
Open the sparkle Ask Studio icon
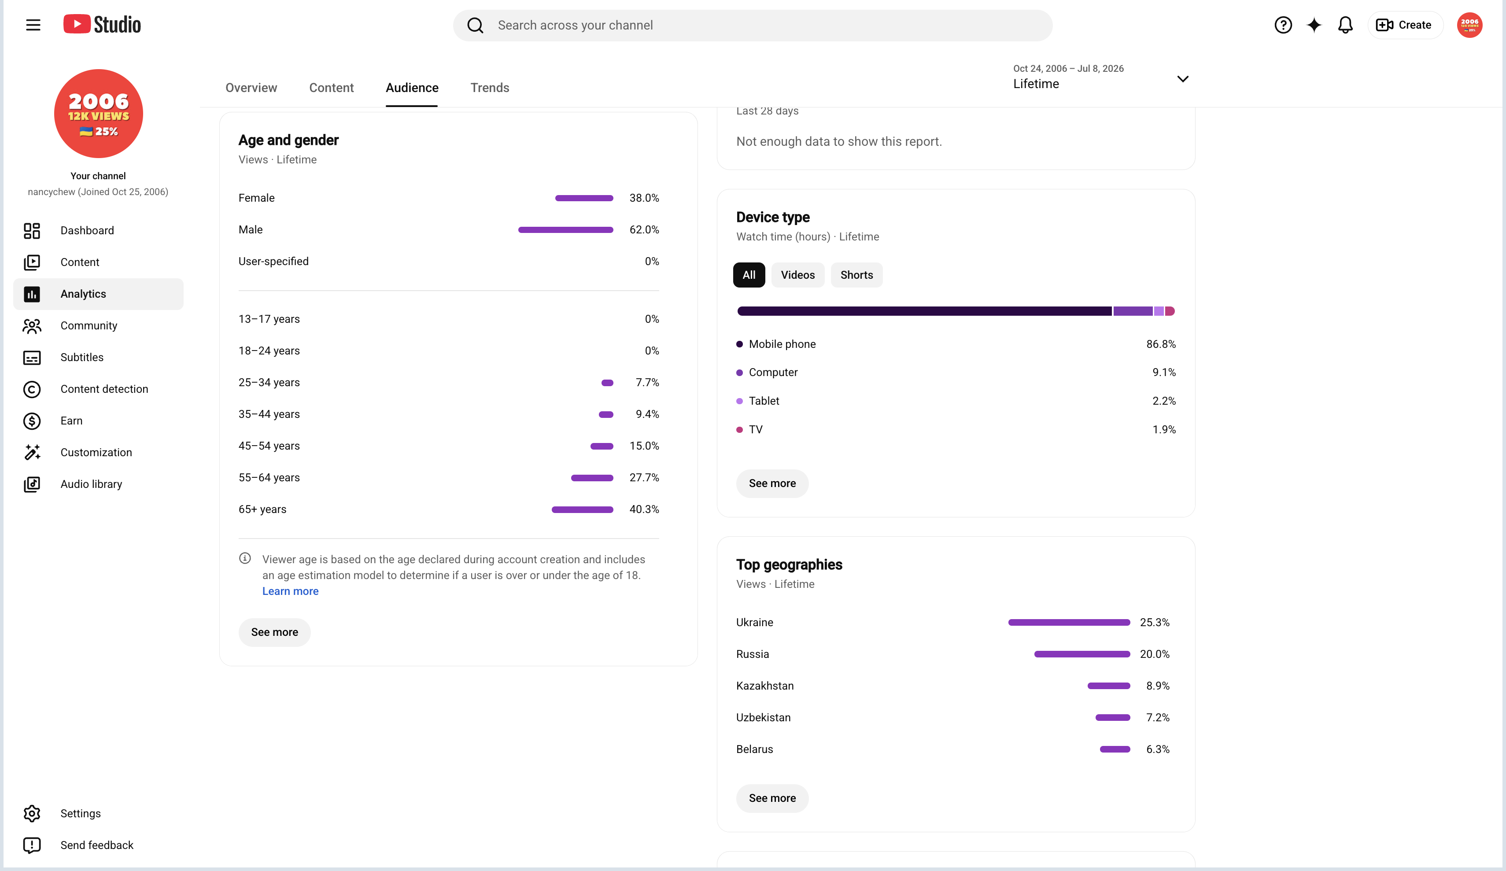(x=1314, y=25)
